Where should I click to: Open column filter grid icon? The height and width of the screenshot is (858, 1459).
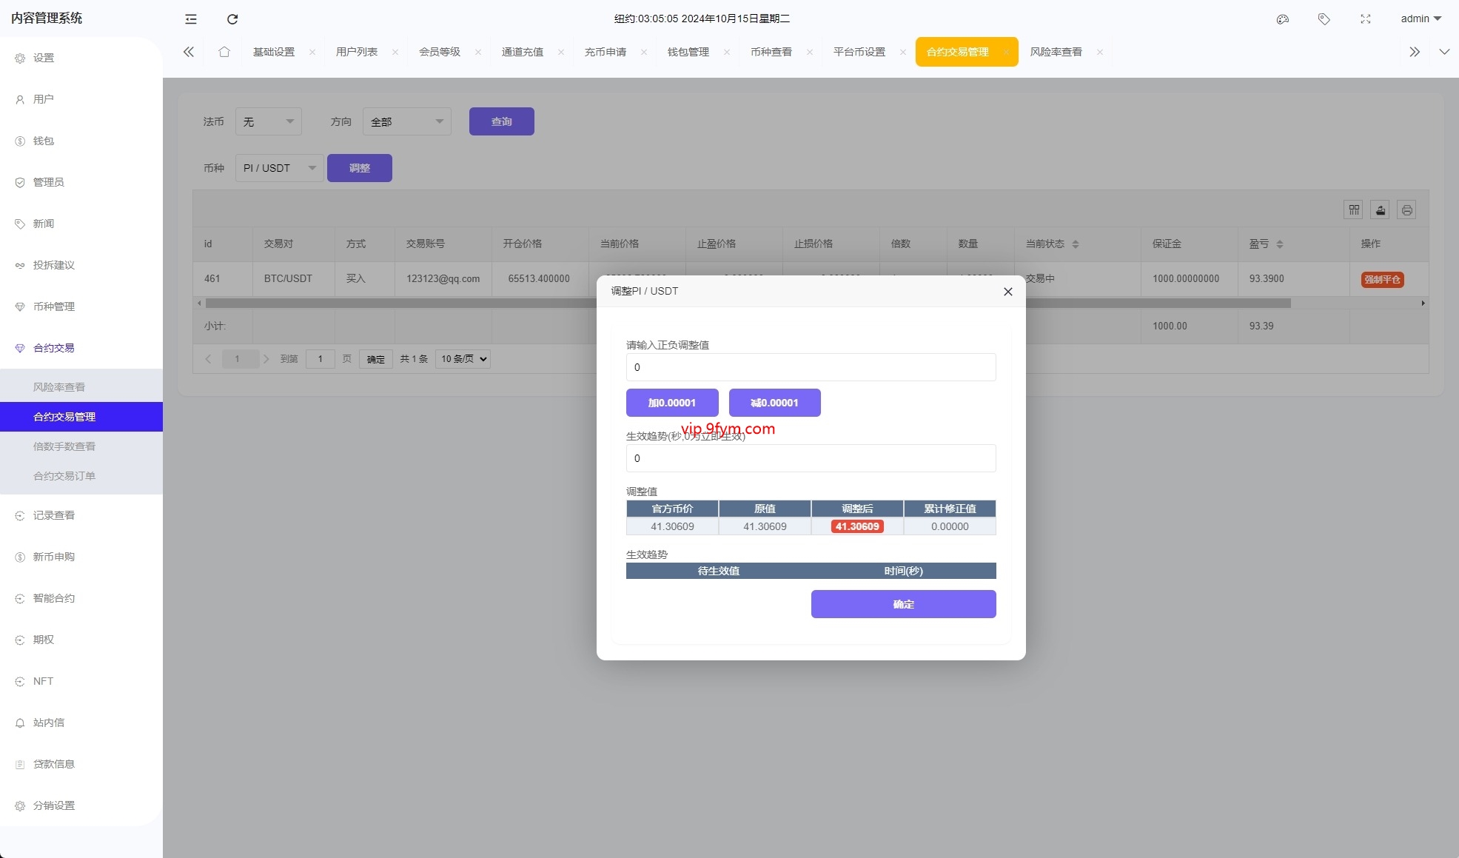tap(1354, 210)
